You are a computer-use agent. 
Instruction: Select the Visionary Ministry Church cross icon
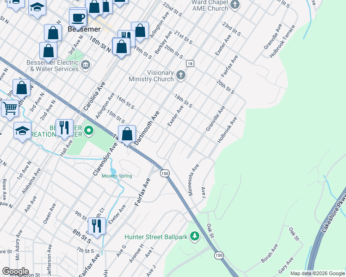tap(181, 75)
